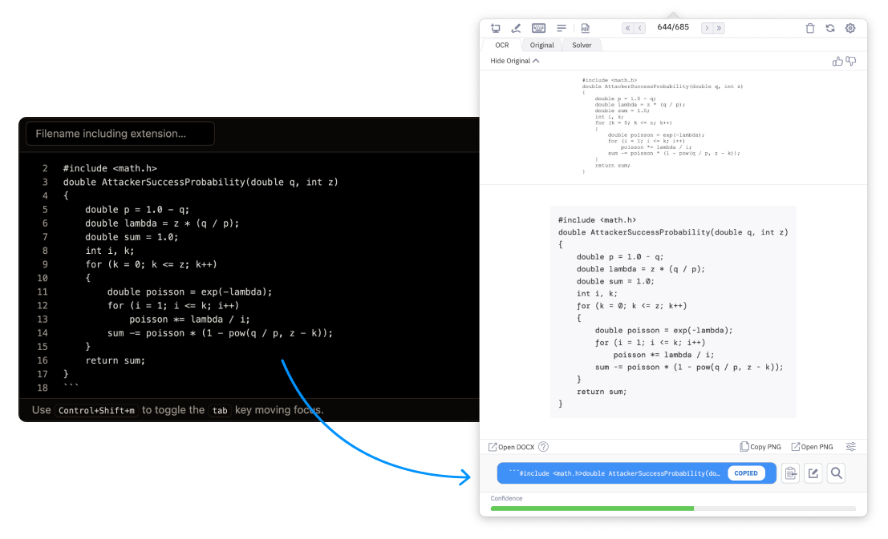This screenshot has height=539, width=888.
Task: Jump to the last snip result
Action: (720, 28)
